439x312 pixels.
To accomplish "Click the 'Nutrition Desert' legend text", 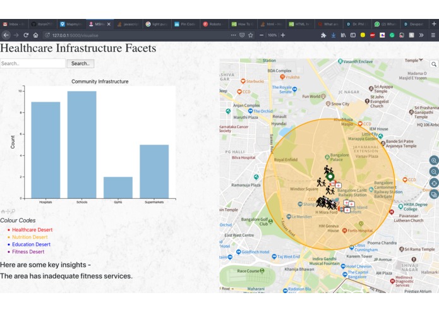I will [x=30, y=237].
